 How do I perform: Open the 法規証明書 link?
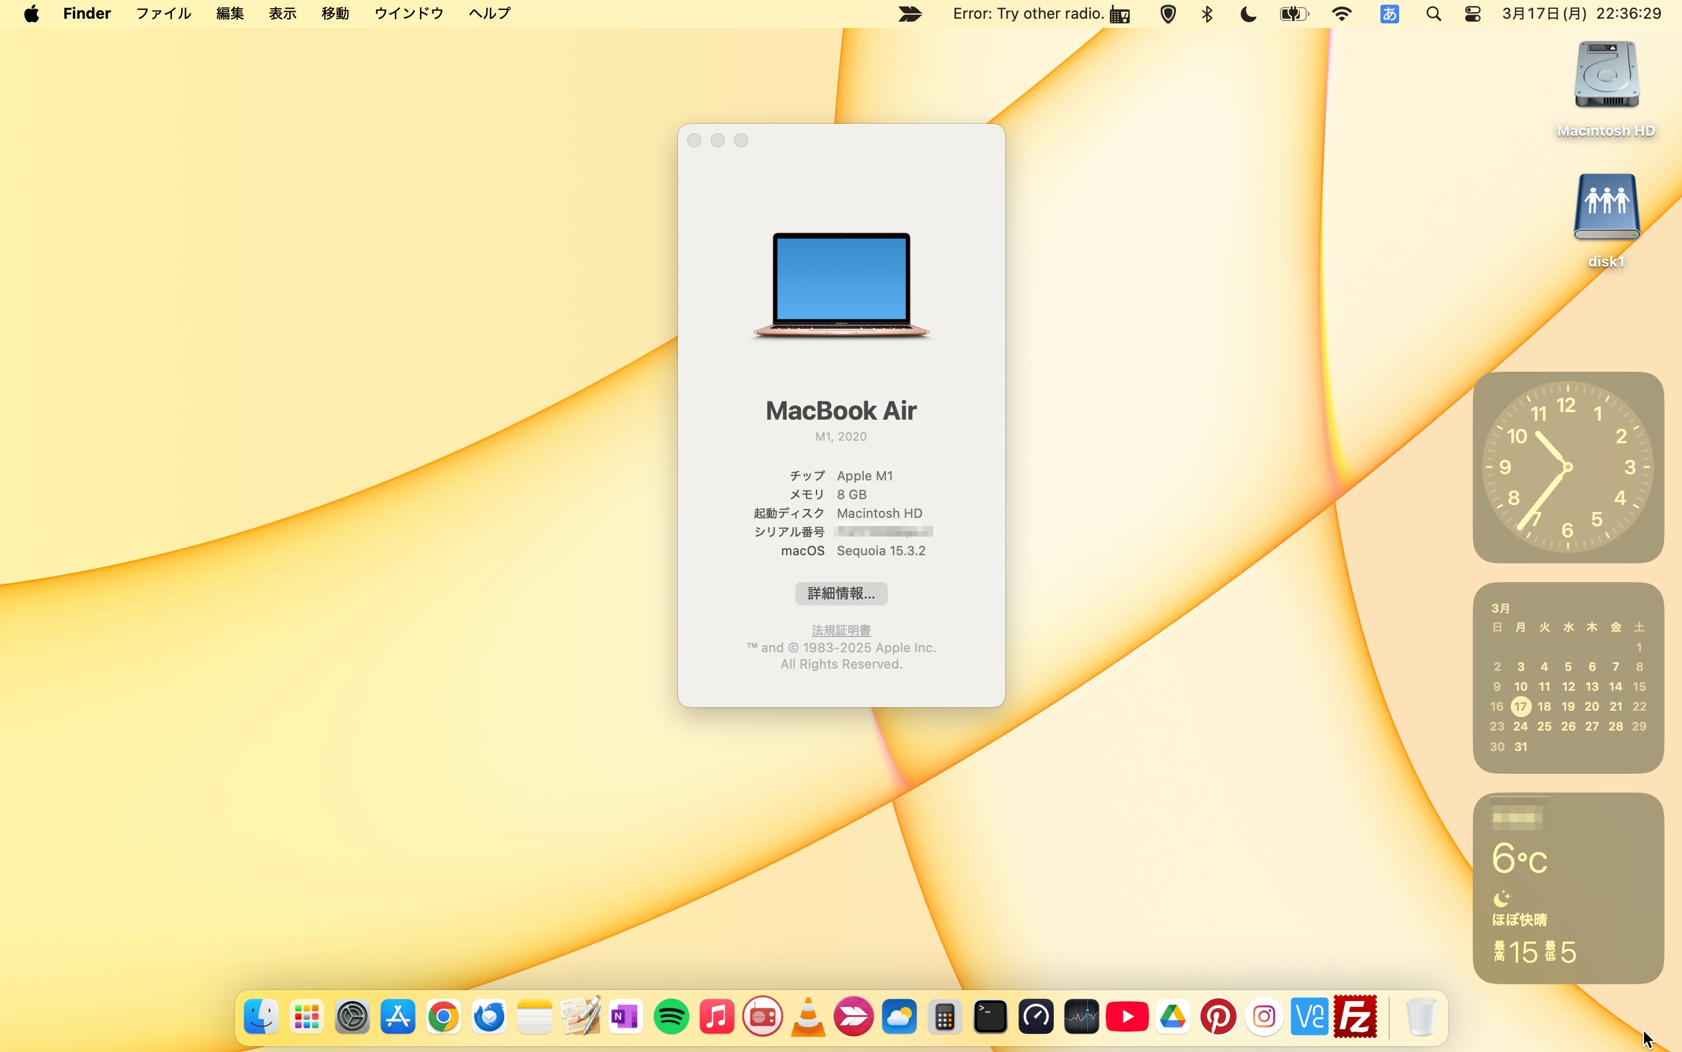click(841, 631)
